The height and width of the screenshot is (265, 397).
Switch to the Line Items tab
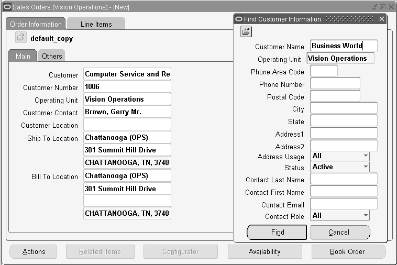96,24
